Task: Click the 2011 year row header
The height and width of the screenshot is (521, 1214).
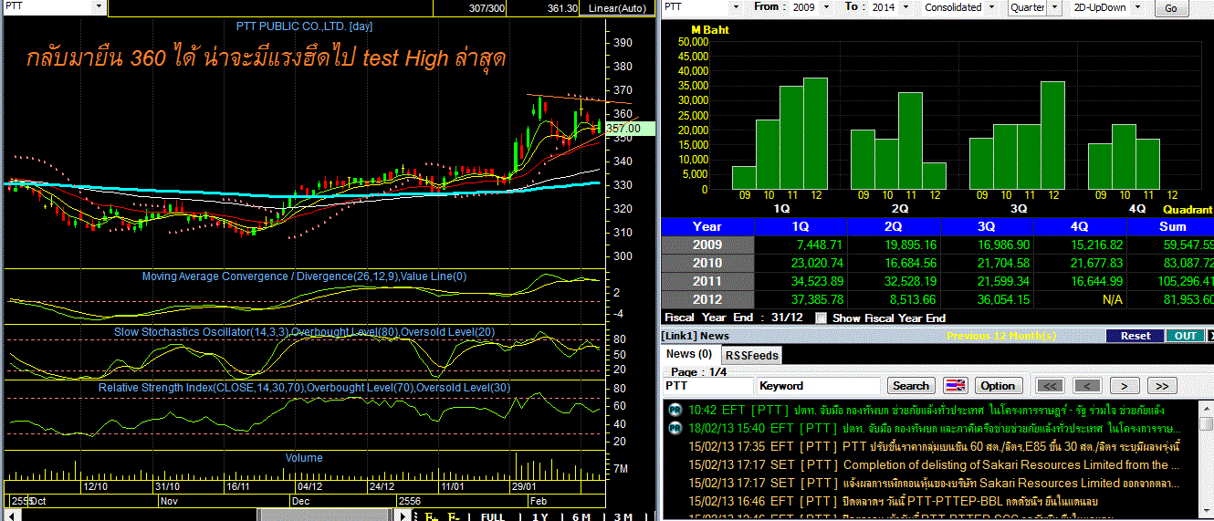Action: click(x=707, y=281)
